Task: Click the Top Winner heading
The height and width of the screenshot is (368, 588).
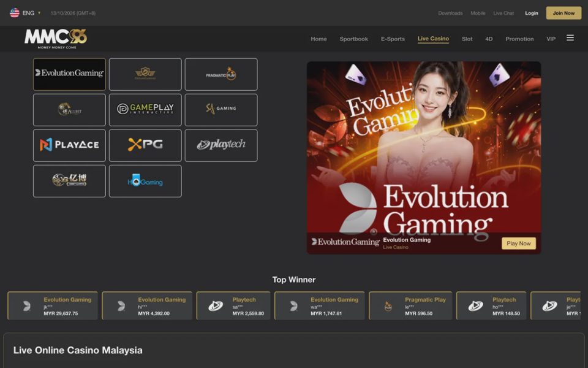Action: tap(294, 280)
